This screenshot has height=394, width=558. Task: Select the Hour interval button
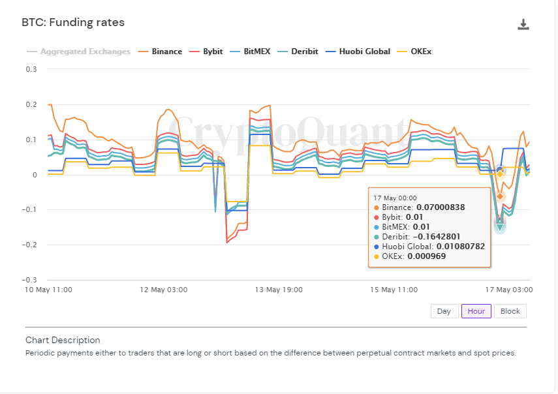click(476, 311)
